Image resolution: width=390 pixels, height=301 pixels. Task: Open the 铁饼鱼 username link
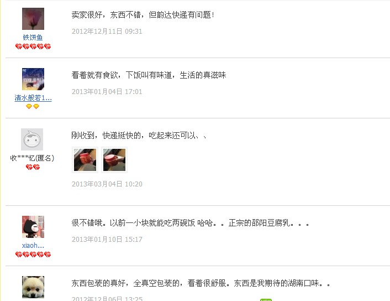[x=33, y=38]
